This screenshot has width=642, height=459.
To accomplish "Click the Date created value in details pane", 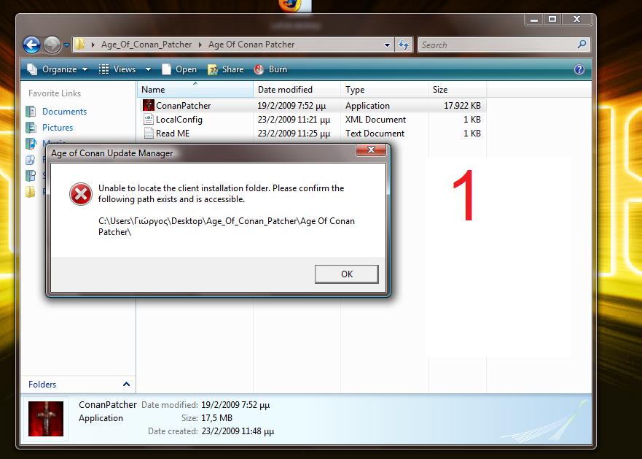I will coord(238,431).
